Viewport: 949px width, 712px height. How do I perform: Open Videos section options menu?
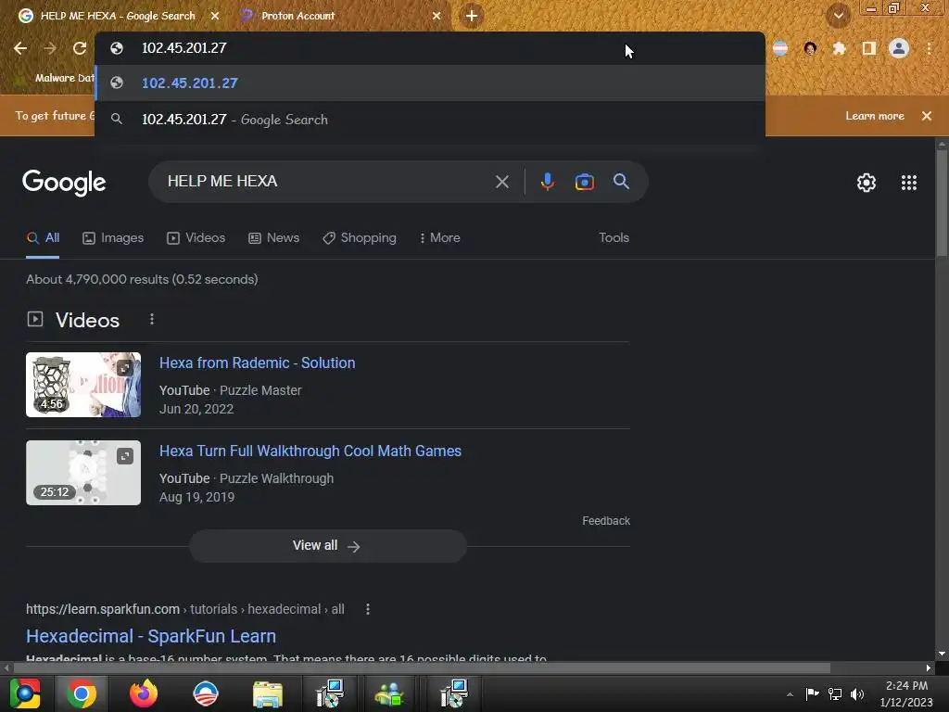(152, 319)
